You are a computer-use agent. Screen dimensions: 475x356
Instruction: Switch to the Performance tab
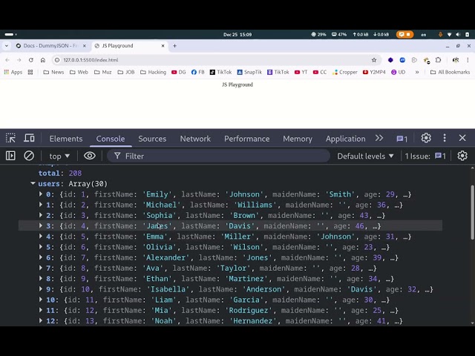246,139
